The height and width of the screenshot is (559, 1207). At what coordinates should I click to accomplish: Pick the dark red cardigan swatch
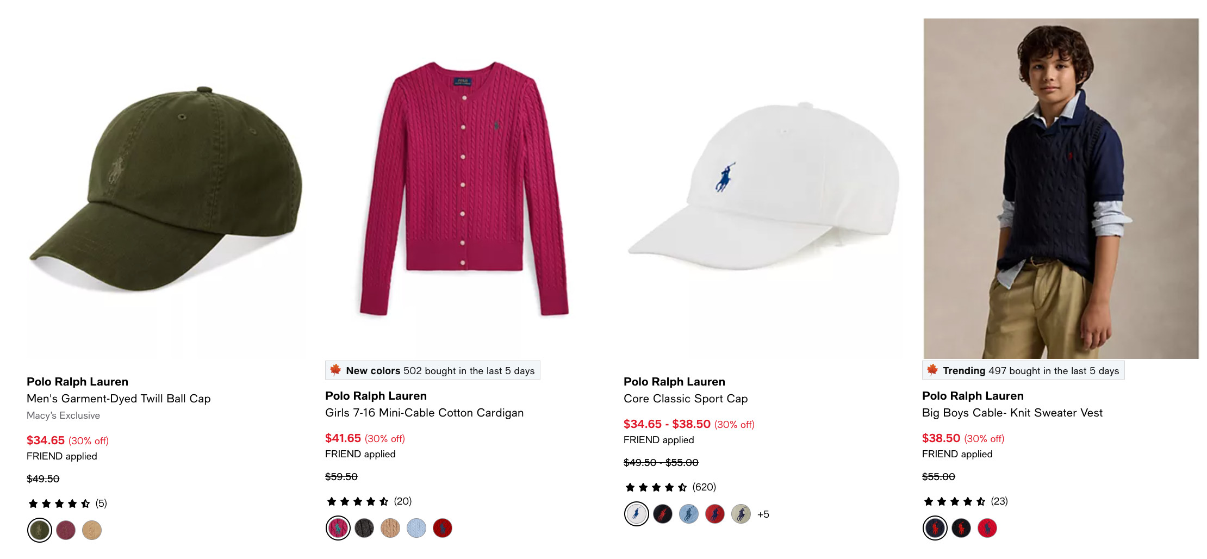[443, 527]
